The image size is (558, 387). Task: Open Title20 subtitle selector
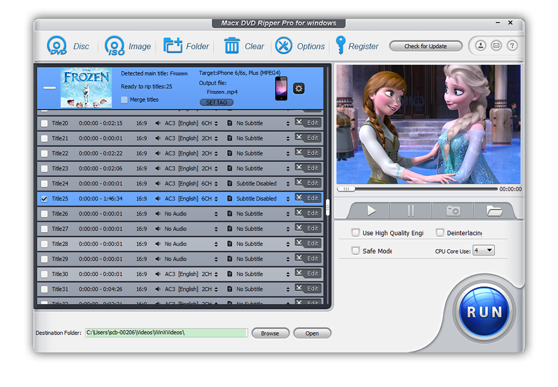tap(288, 123)
